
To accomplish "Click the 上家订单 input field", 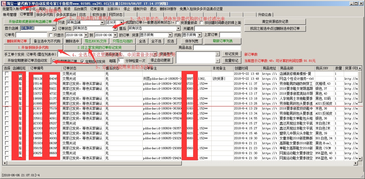I will point(230,35).
